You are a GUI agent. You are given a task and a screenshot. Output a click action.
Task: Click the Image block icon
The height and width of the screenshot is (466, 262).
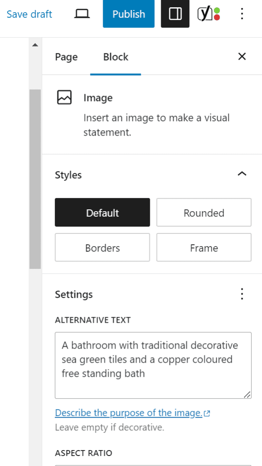pos(64,97)
